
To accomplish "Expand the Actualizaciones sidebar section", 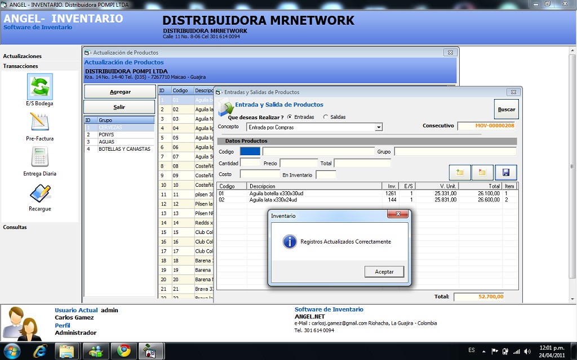I will pyautogui.click(x=23, y=56).
